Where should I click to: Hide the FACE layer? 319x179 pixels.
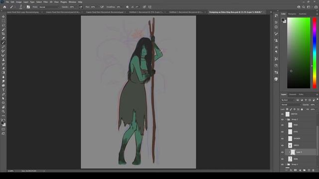pyautogui.click(x=283, y=125)
